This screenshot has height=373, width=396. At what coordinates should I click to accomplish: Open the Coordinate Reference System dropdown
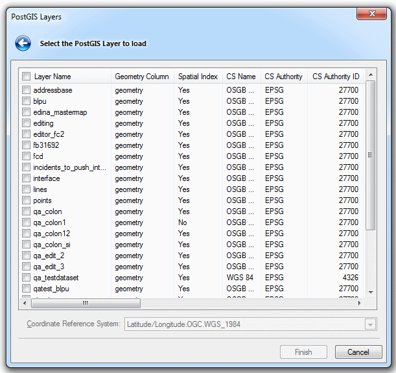[371, 324]
